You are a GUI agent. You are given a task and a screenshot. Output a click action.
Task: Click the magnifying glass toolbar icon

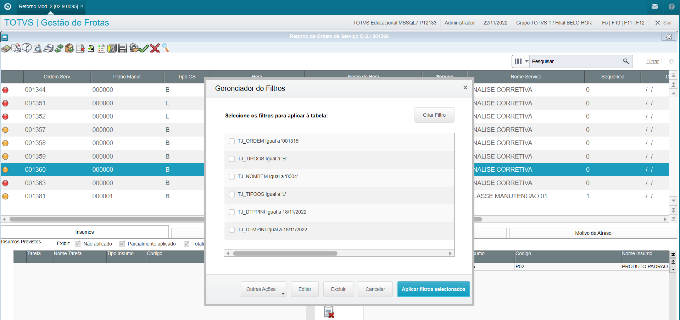166,48
